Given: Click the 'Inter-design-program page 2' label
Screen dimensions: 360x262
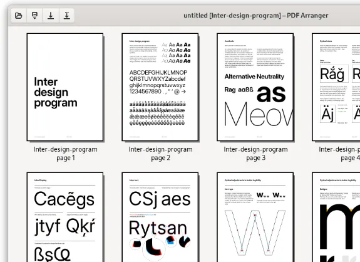Looking at the screenshot, I should click(x=160, y=154).
